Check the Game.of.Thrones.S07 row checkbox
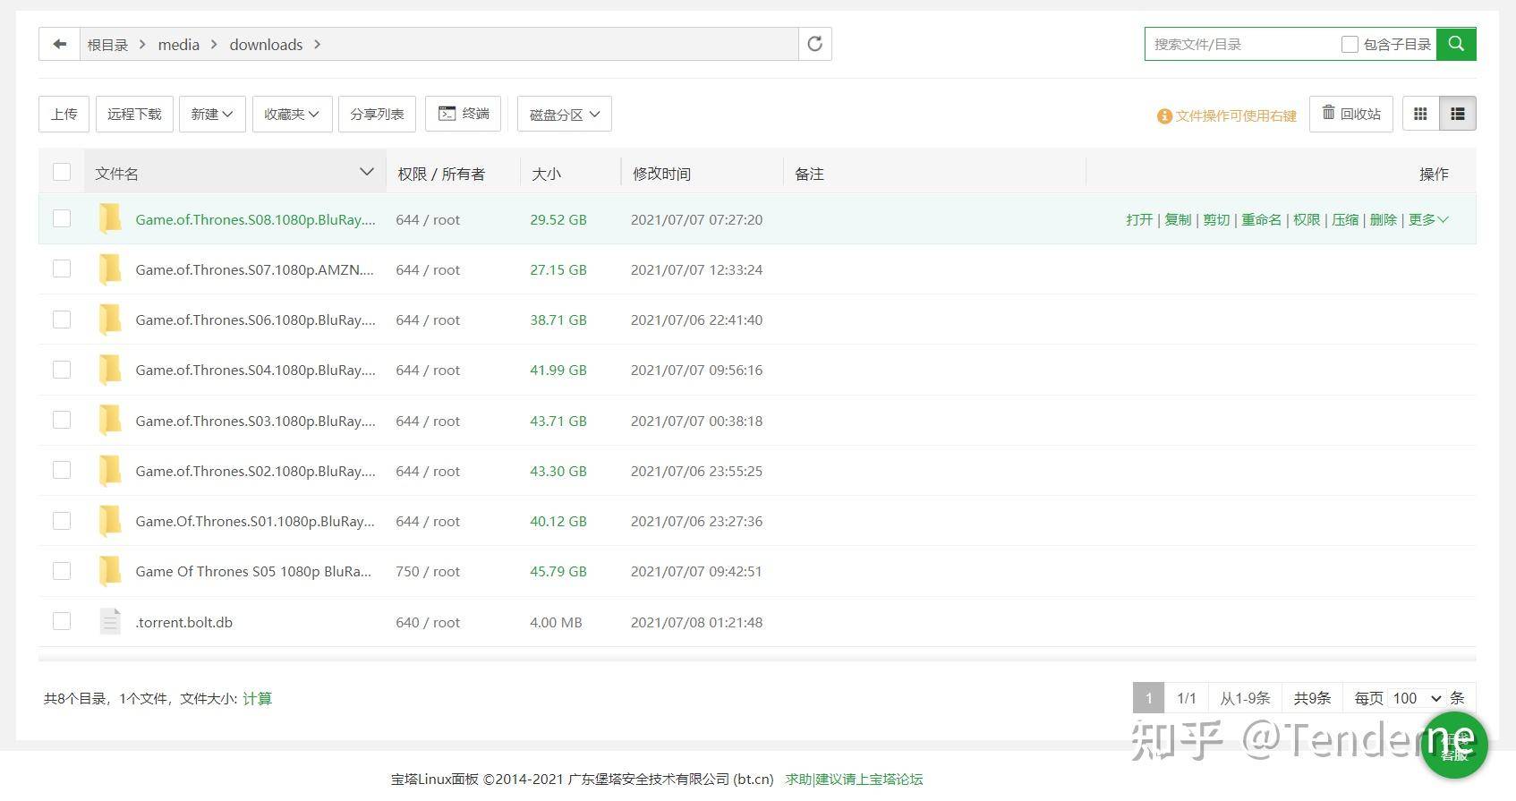This screenshot has height=801, width=1516. [62, 268]
